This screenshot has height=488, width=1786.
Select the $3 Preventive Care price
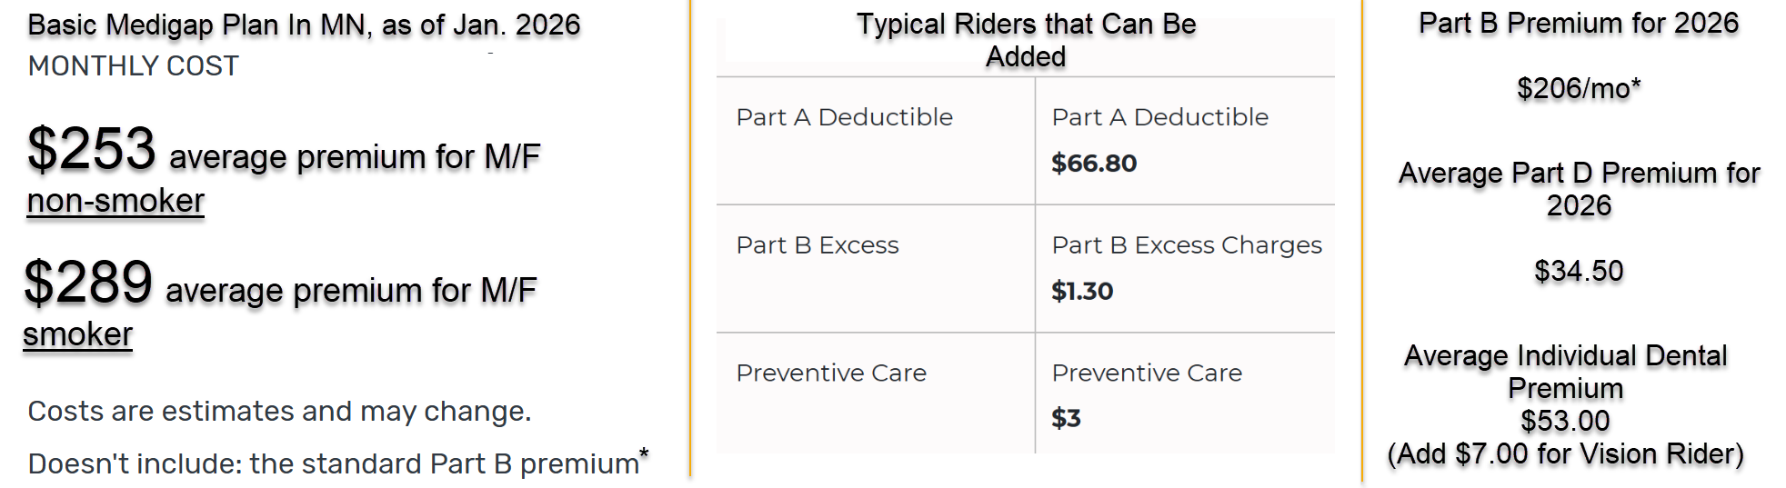(x=1066, y=419)
